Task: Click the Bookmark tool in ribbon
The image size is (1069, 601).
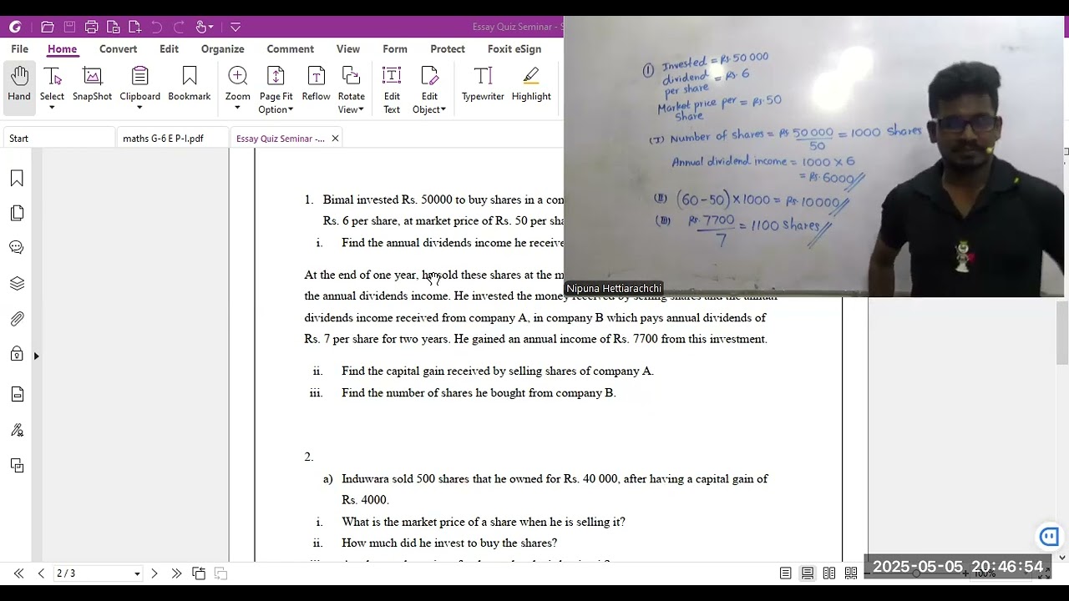Action: click(190, 84)
